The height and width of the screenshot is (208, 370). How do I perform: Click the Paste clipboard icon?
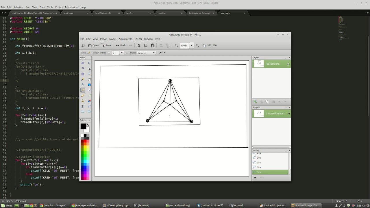[x=152, y=45]
